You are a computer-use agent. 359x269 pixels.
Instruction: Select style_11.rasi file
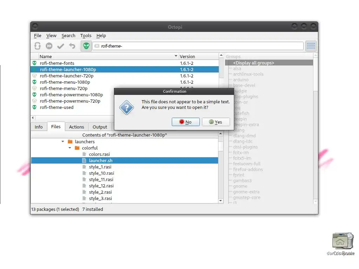tap(101, 180)
